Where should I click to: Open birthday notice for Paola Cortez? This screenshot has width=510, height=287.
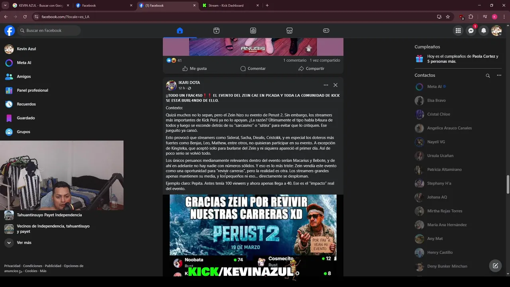coord(458,59)
